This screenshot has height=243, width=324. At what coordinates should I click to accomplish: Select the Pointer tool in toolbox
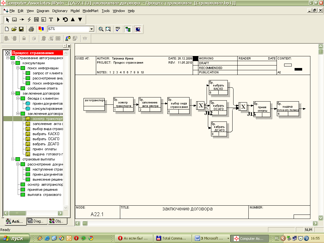point(8,20)
